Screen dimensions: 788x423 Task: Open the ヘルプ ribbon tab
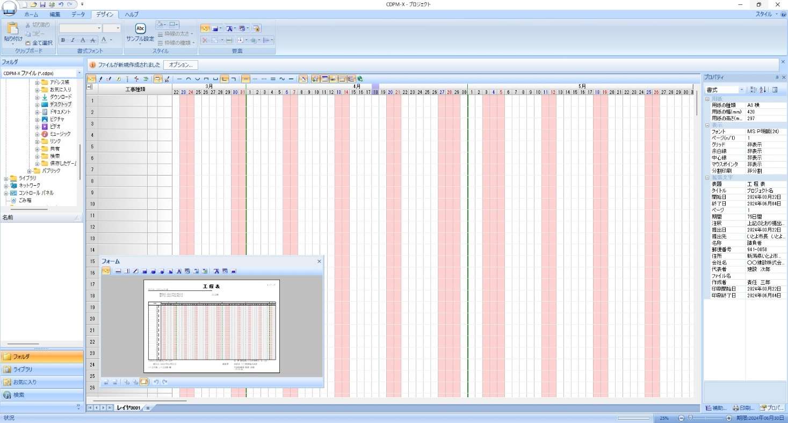[x=132, y=14]
